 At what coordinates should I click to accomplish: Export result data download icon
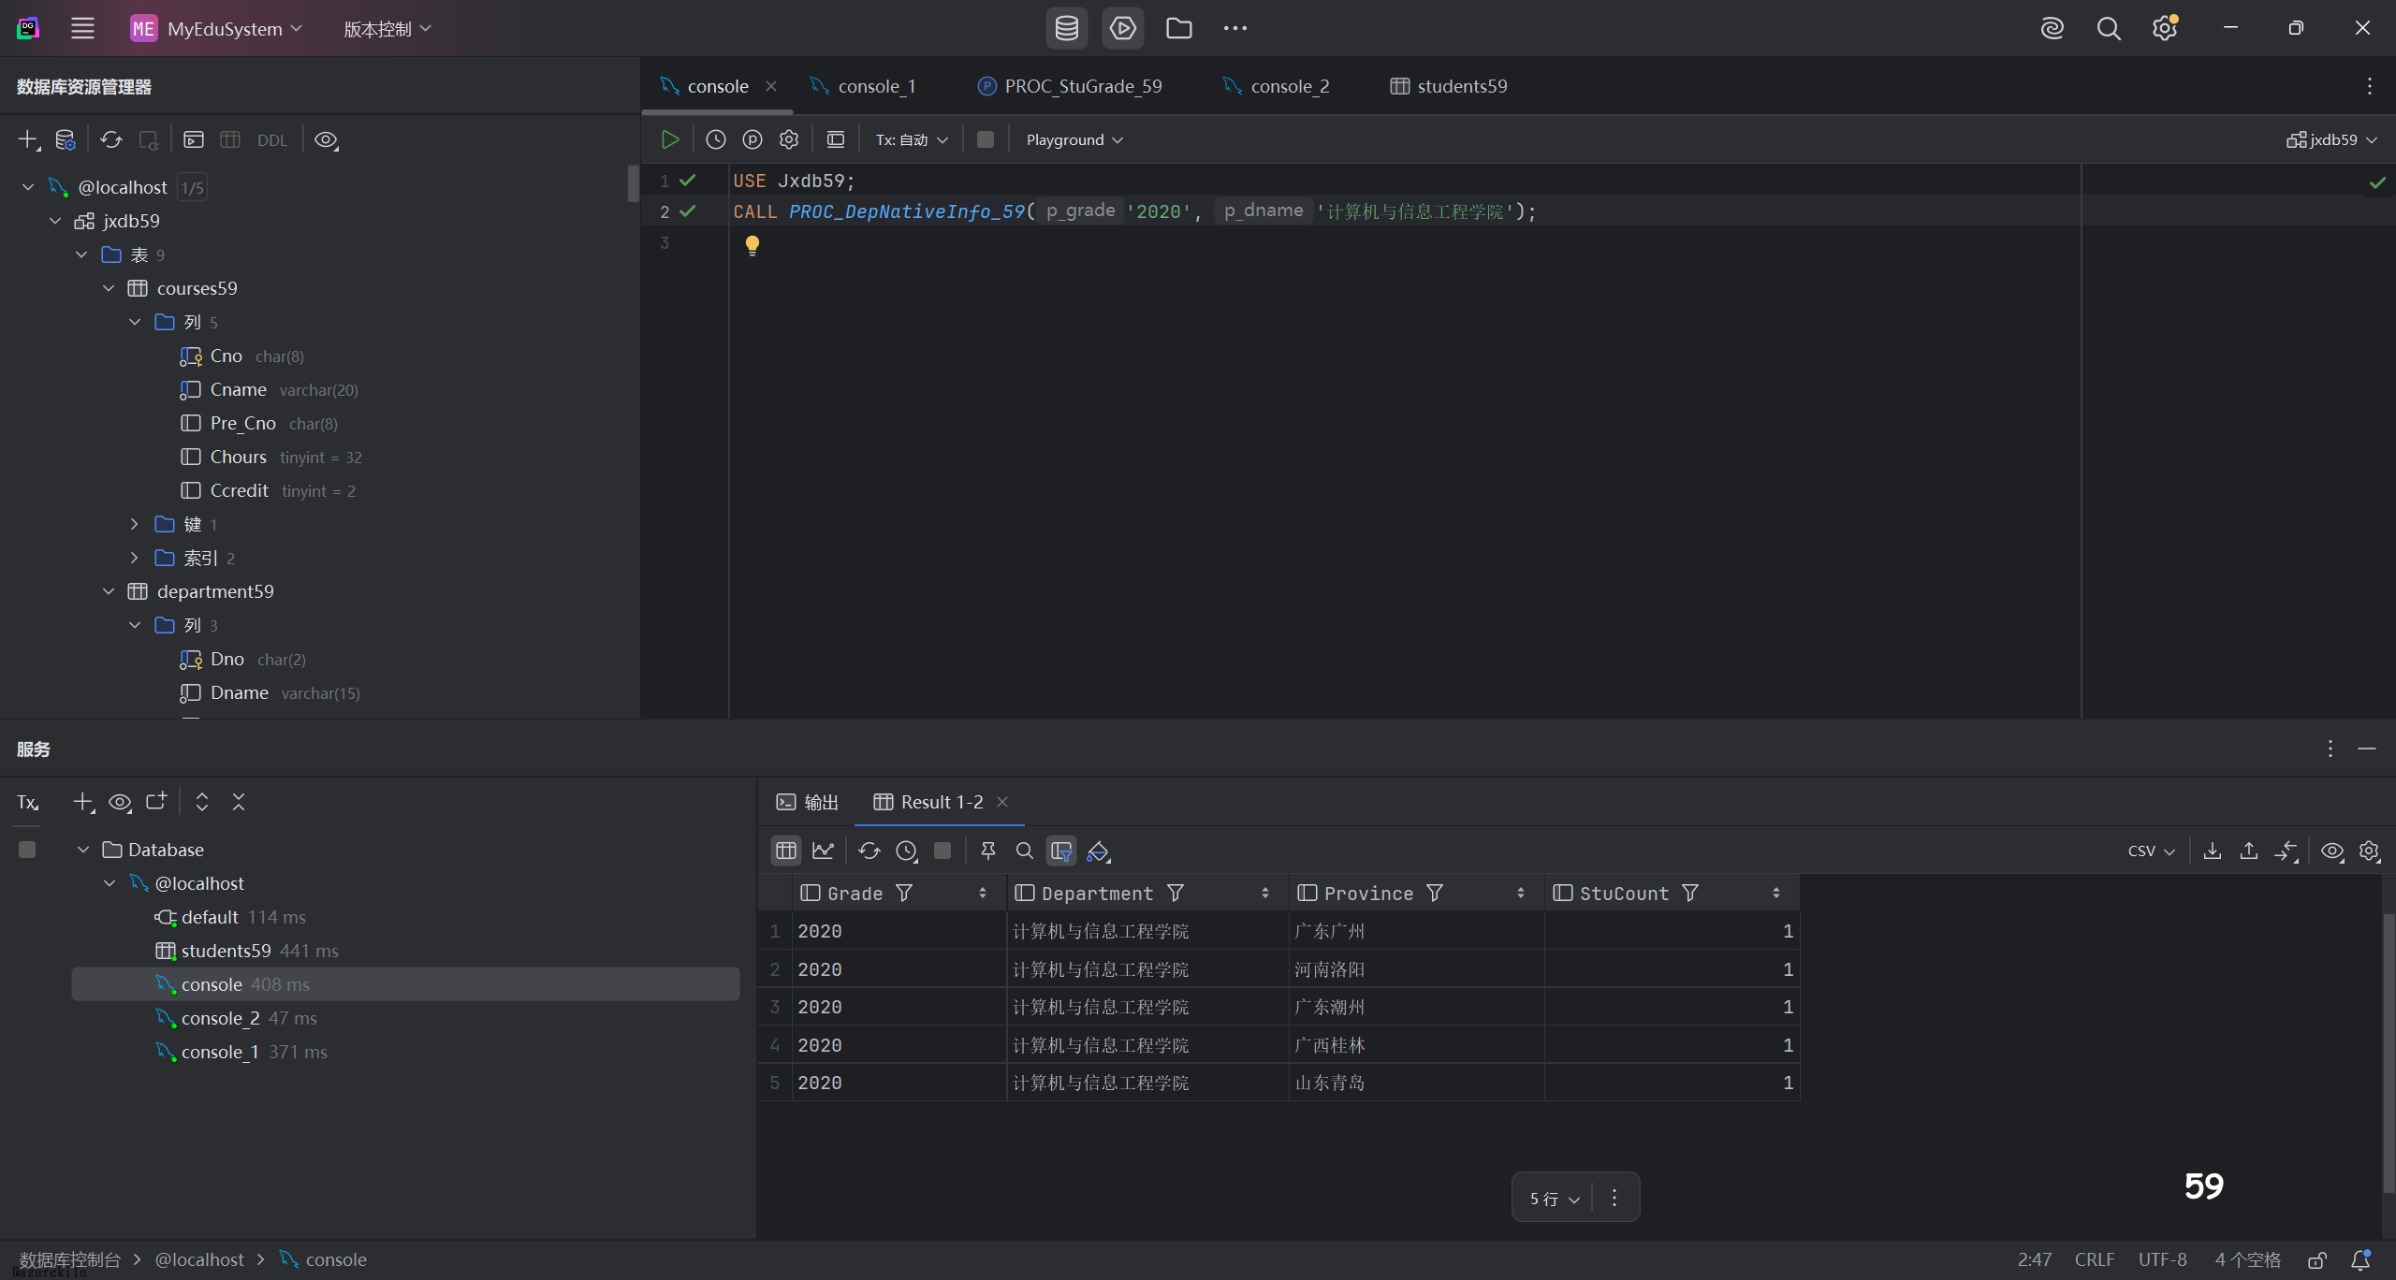2213,851
